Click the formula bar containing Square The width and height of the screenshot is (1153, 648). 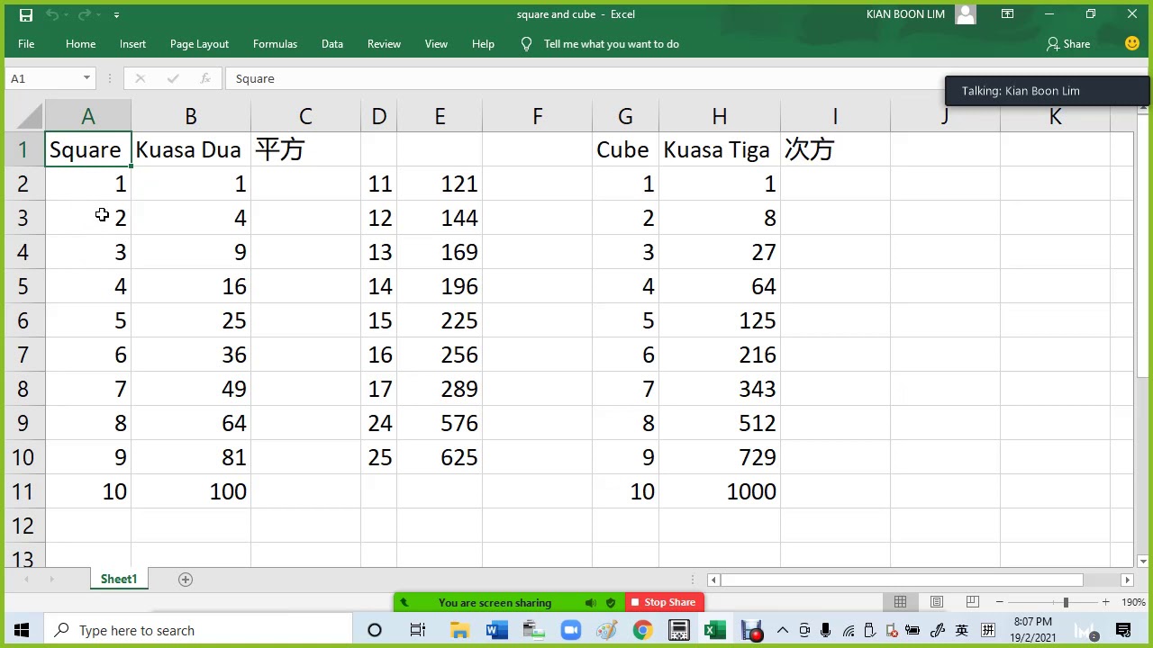pos(586,79)
